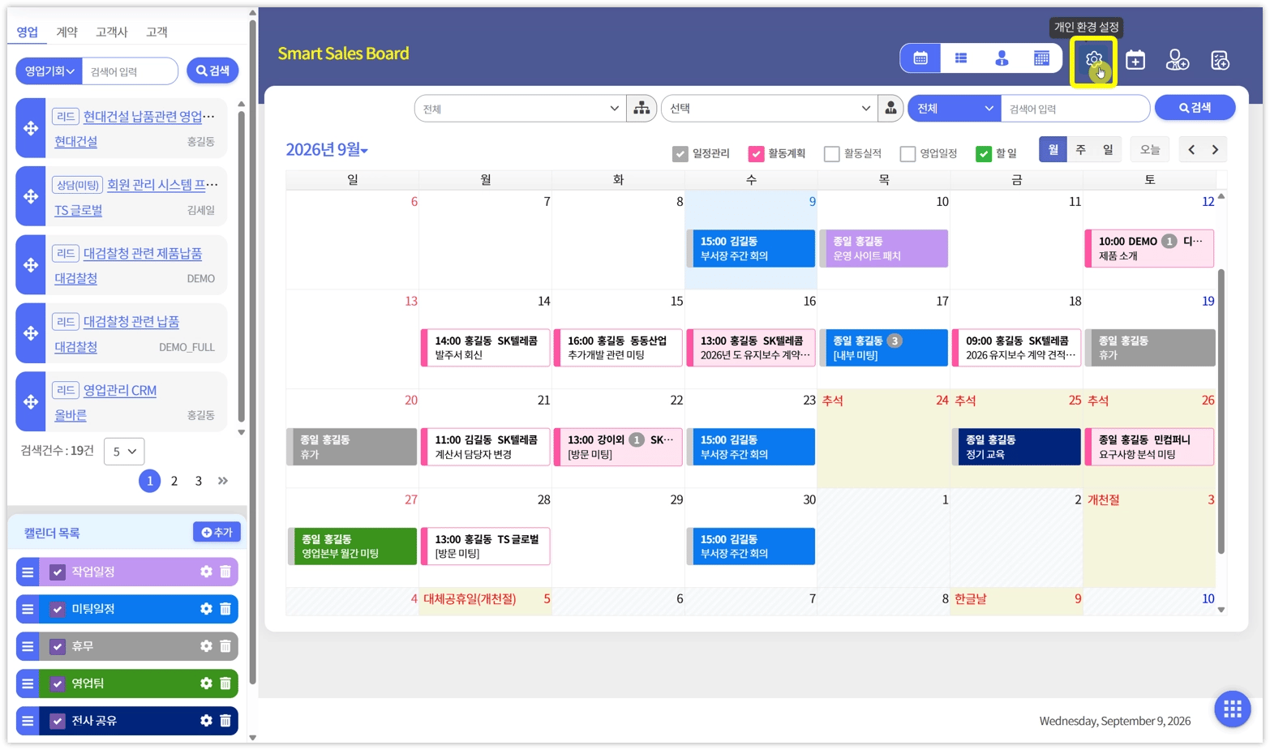This screenshot has width=1270, height=750.
Task: Open the floating apps grid button
Action: [x=1232, y=709]
